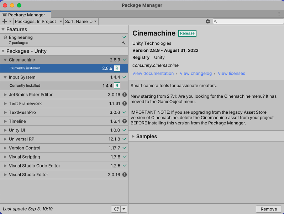Open the window kebab options menu
Viewport: 284px width, 214px height.
(279, 14)
